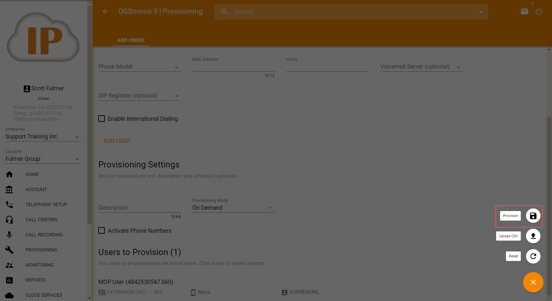Close the orange floating action menu
552x301 pixels.
[533, 282]
